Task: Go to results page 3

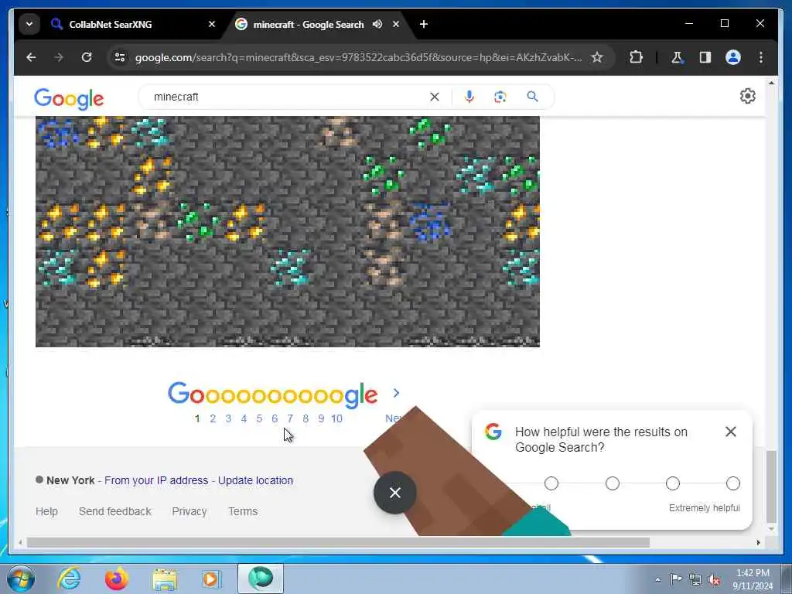Action: click(228, 418)
